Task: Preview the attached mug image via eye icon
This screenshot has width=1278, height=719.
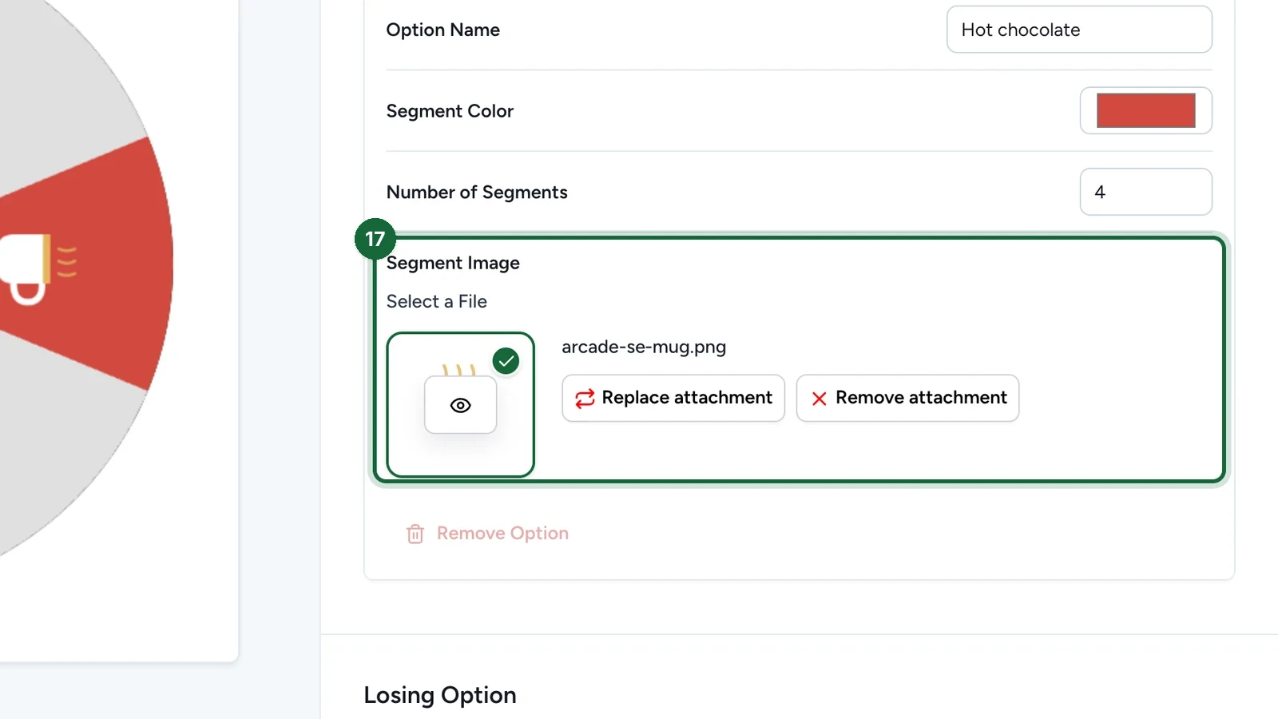Action: (460, 405)
